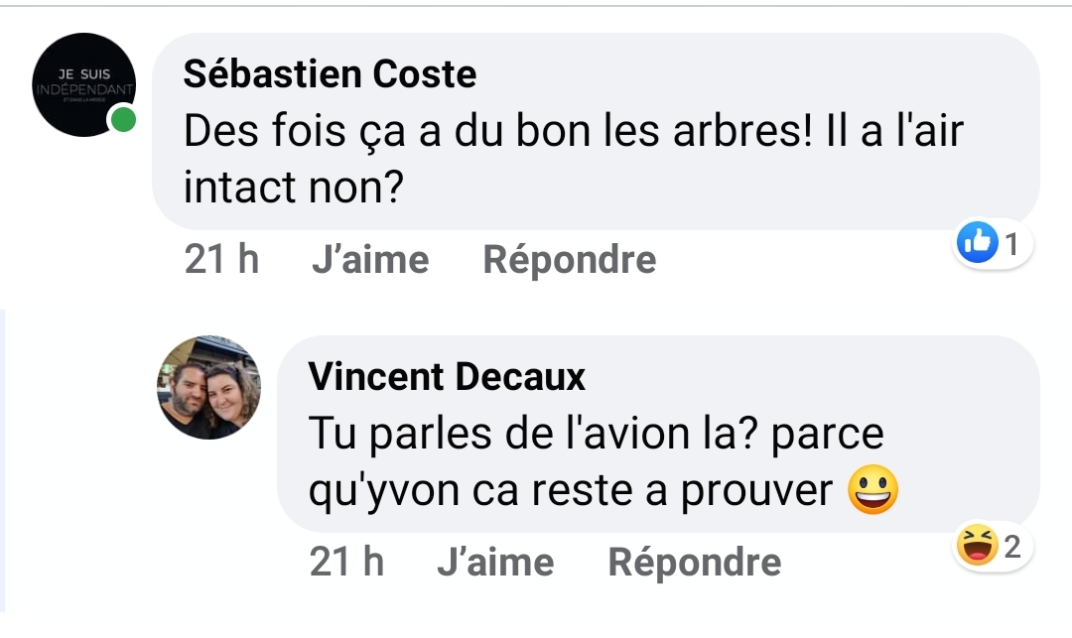The width and height of the screenshot is (1072, 638).
Task: Open the 21 h timestamp on Vincent's reply
Action: [x=346, y=563]
